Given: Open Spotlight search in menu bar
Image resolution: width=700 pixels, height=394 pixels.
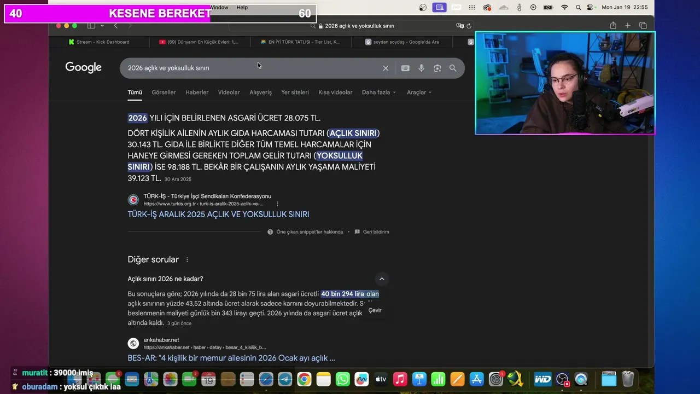Looking at the screenshot, I should (577, 8).
